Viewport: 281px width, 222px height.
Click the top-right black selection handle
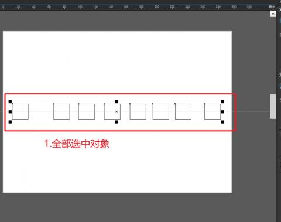pyautogui.click(x=222, y=101)
